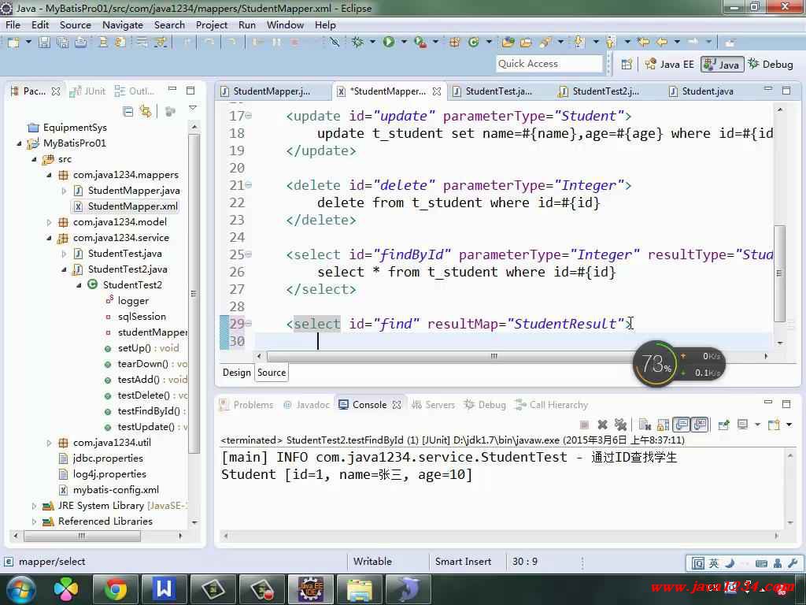The width and height of the screenshot is (806, 605).
Task: Expand the com.java1234.model package
Action: tap(49, 222)
